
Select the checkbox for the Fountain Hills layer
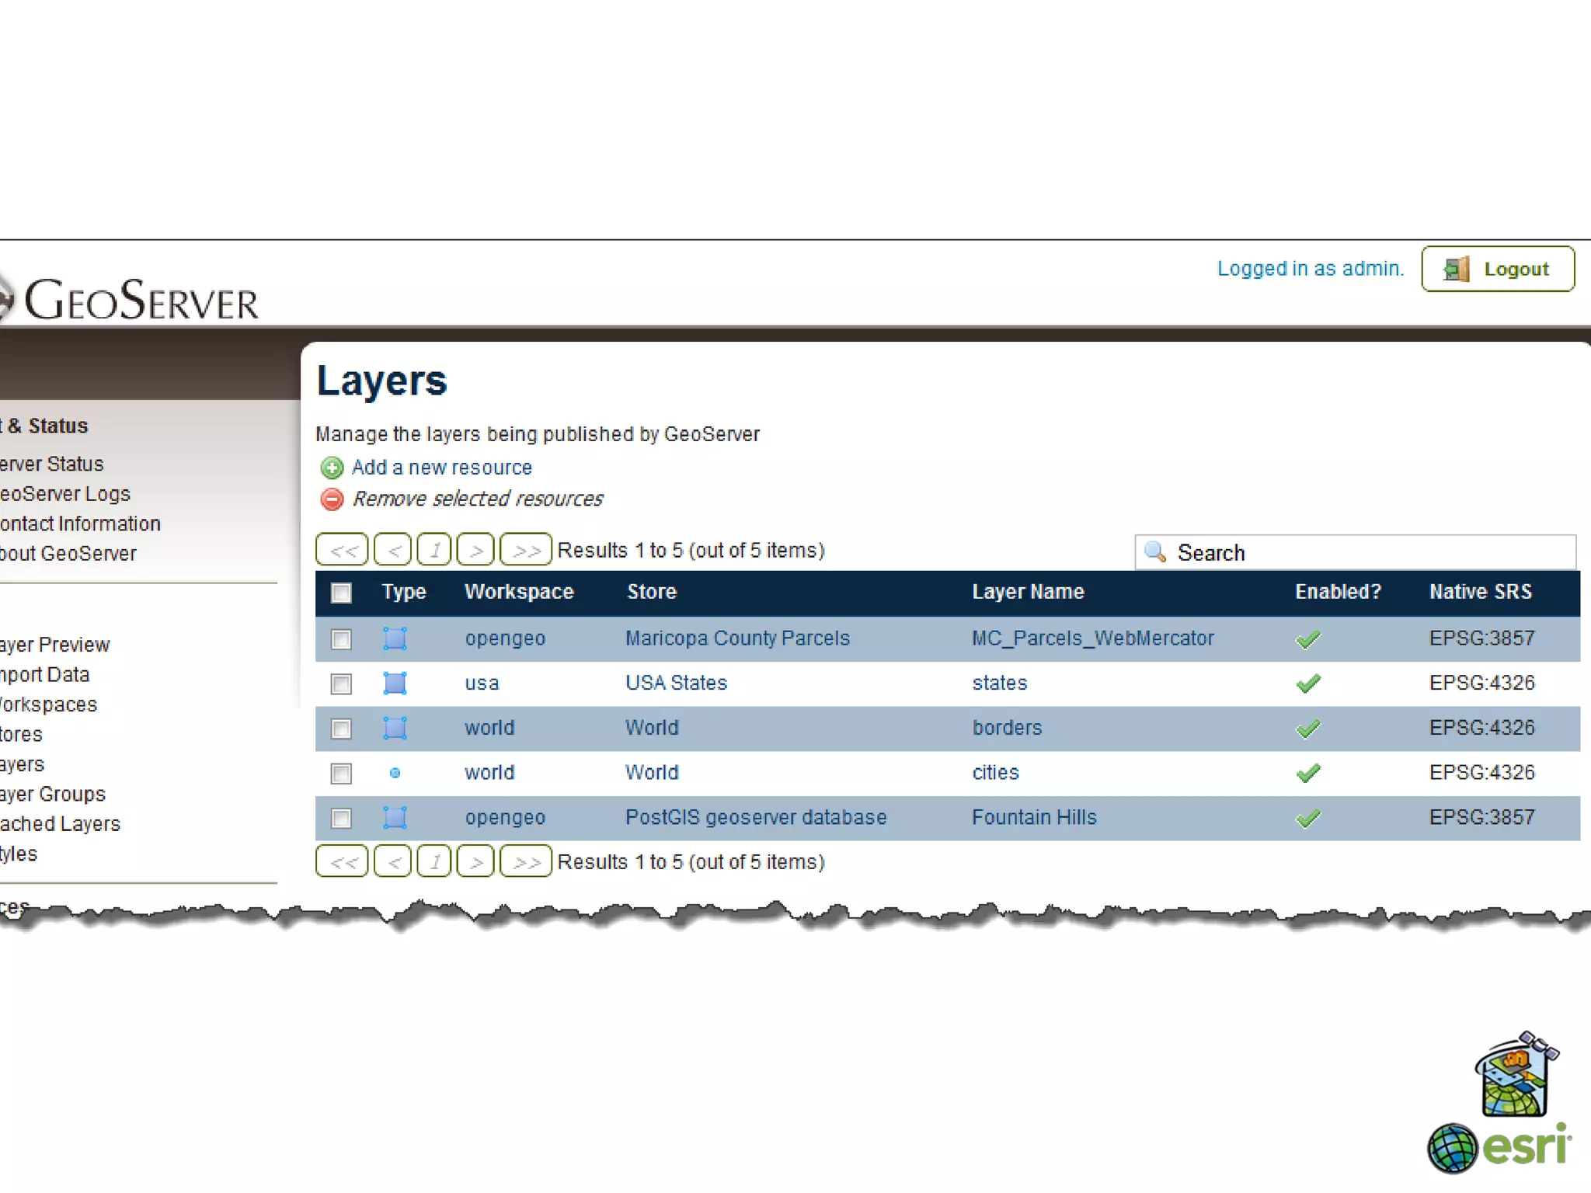341,818
